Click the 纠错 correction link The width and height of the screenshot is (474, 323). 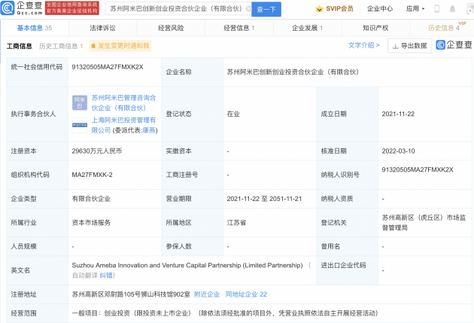pyautogui.click(x=106, y=276)
